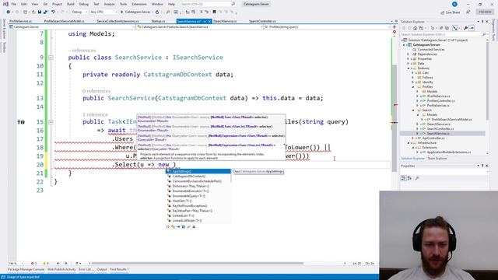Toggle the last filter icon in IntelliSense list
The image size is (498, 280).
click(x=194, y=226)
